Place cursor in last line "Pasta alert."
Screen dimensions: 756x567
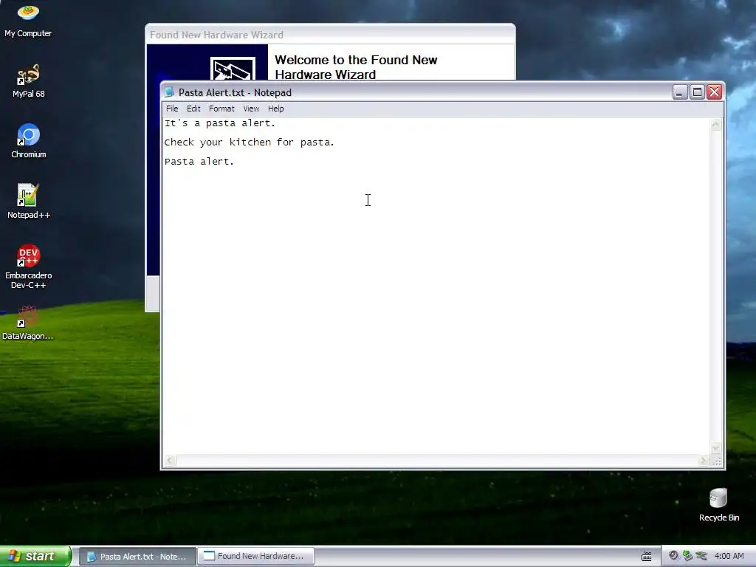[x=199, y=162]
